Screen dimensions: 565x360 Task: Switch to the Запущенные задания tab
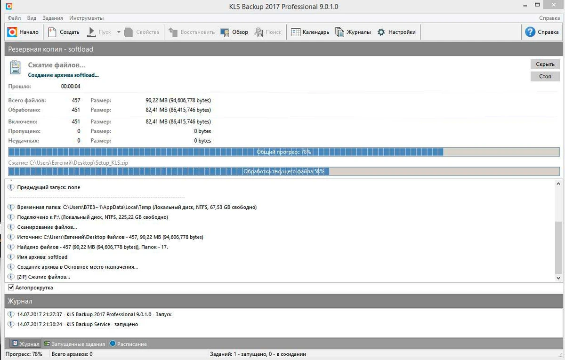(75, 344)
